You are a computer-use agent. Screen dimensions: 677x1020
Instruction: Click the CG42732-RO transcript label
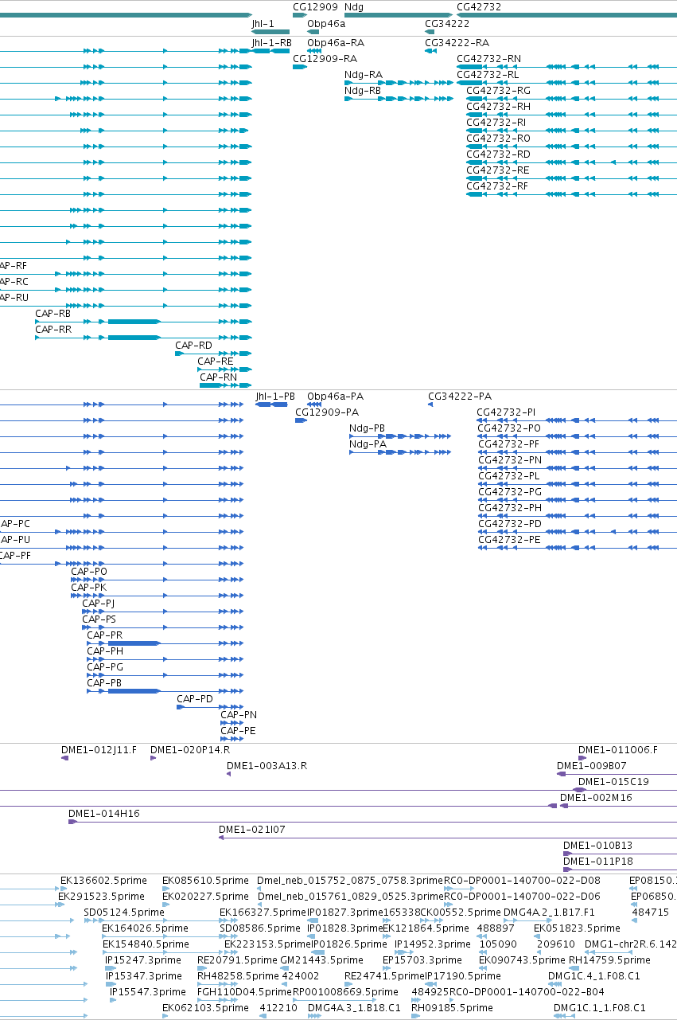[x=498, y=138]
